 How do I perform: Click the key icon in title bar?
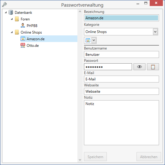[4, 4]
